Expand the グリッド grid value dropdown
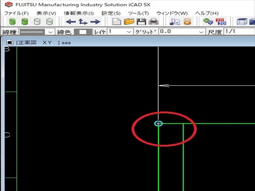Screen dimensions: 255x191 [201, 32]
